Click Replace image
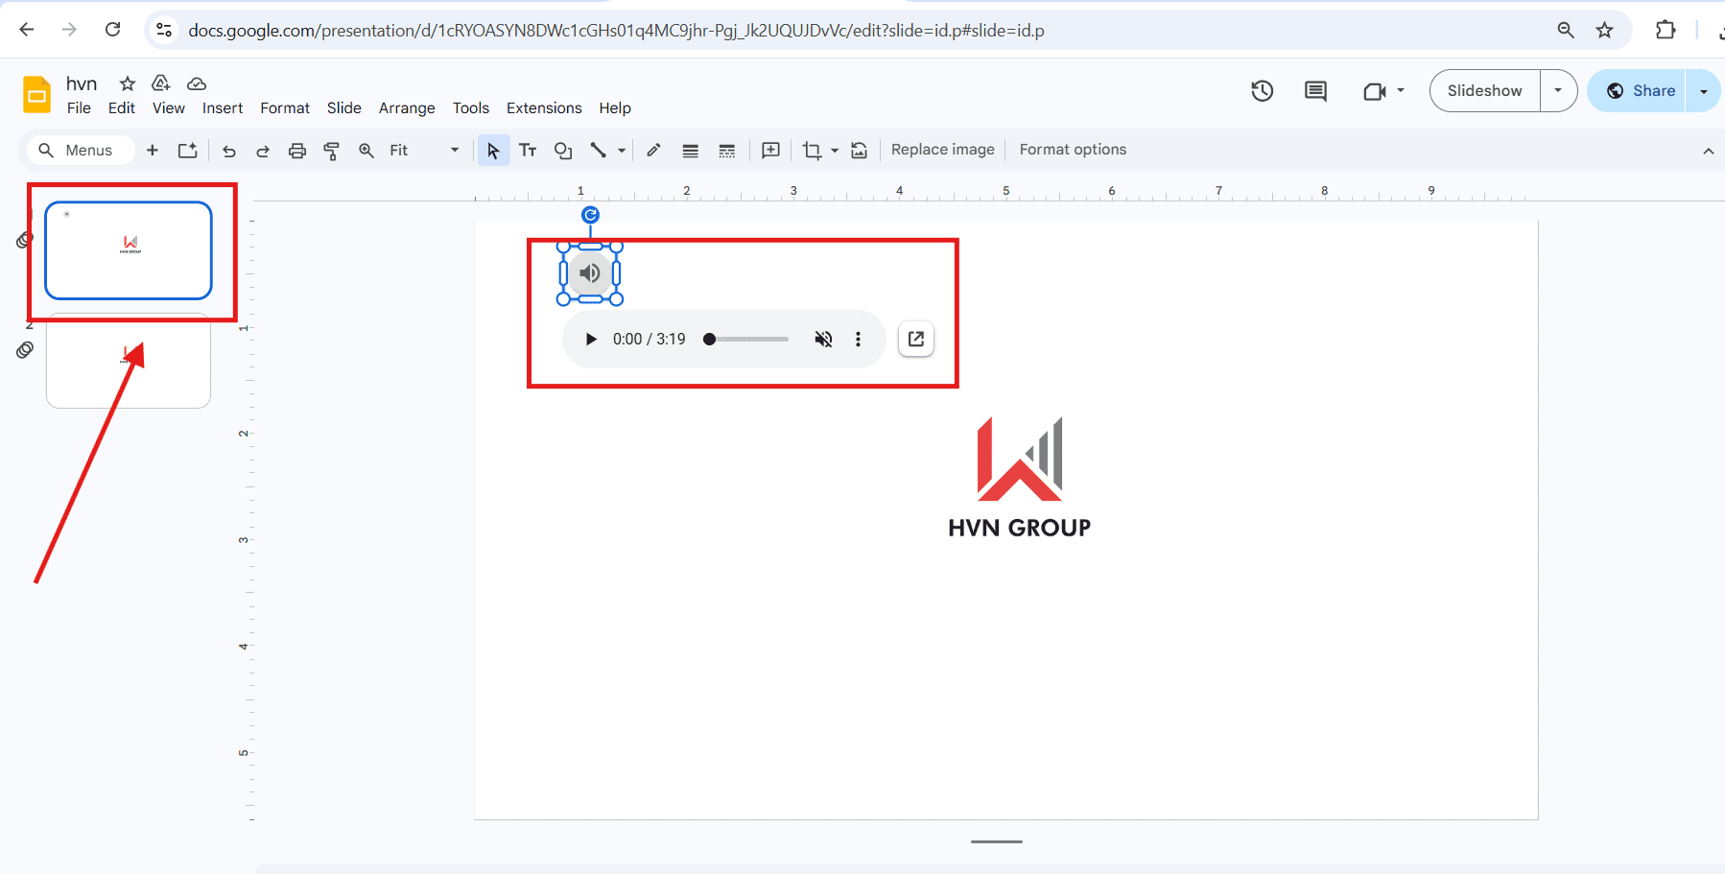This screenshot has width=1725, height=874. coord(943,150)
